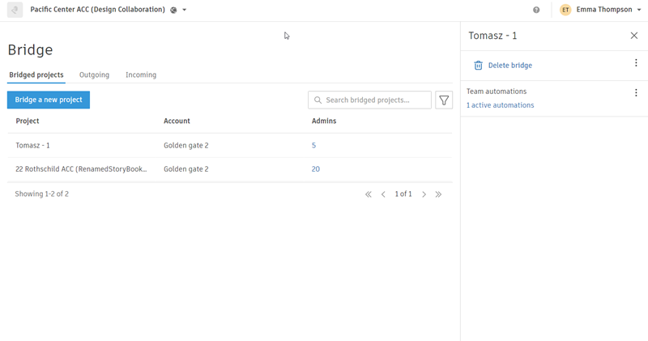
Task: Go to the next page arrow
Action: click(x=424, y=194)
